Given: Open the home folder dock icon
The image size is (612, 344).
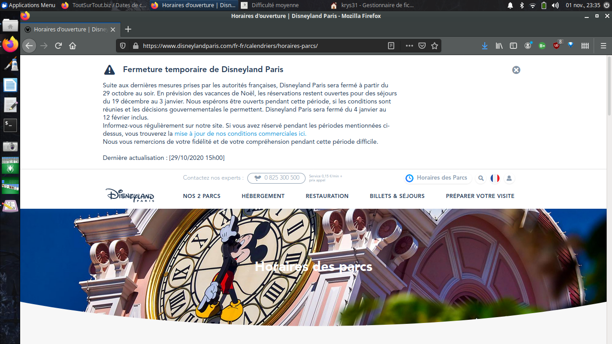Looking at the screenshot, I should tap(10, 26).
